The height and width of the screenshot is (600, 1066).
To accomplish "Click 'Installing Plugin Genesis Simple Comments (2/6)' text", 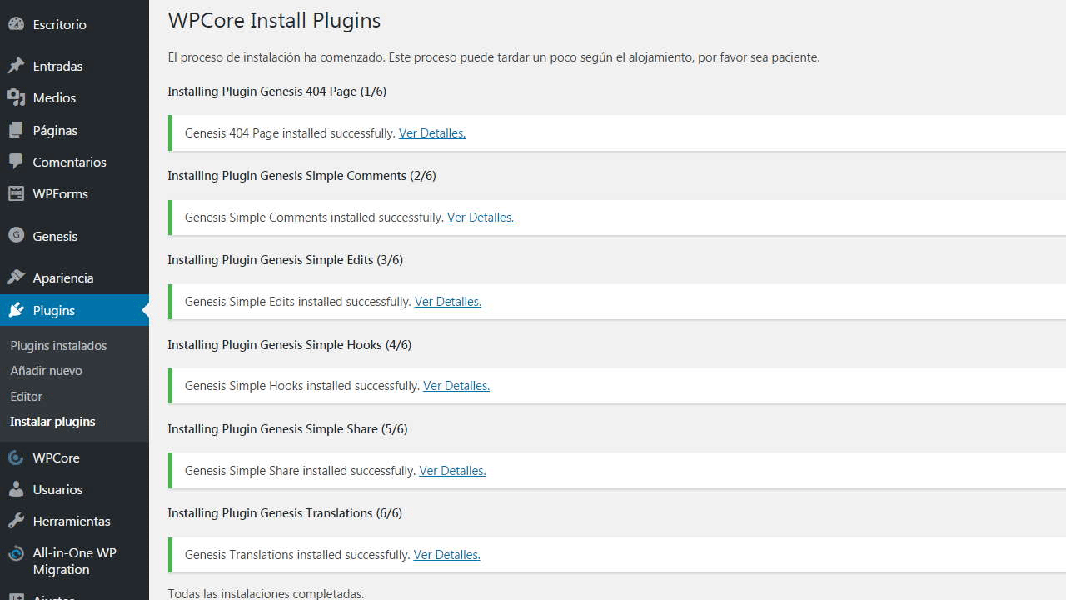I will click(301, 176).
